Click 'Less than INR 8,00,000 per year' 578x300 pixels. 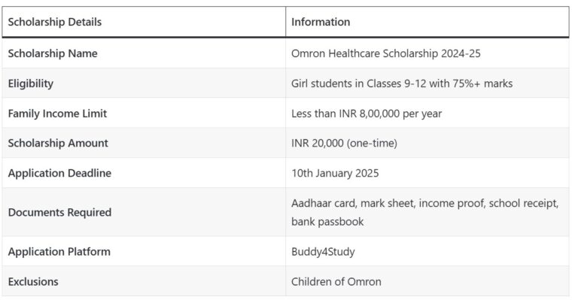pos(367,114)
